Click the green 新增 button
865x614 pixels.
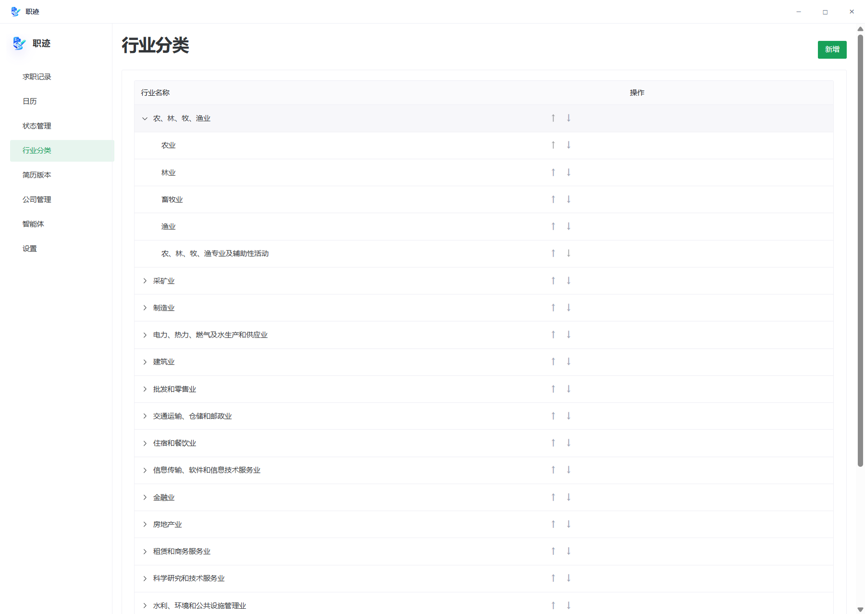832,50
